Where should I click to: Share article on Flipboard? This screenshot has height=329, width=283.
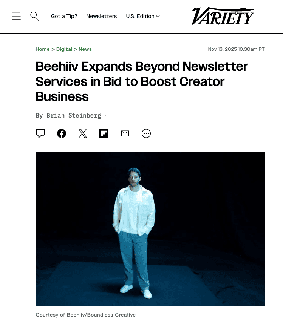click(x=104, y=133)
